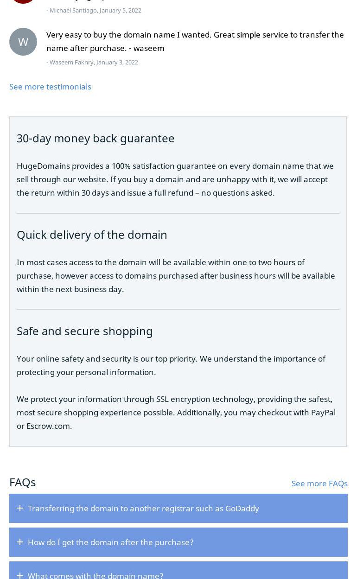357x579 pixels.
Task: Click the paragraph about access within one to two hours
Action: [x=176, y=275]
